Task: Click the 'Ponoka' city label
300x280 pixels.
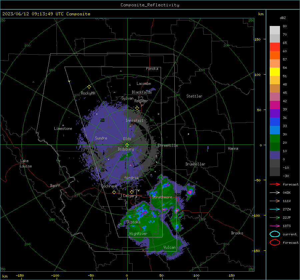Action: [x=152, y=69]
